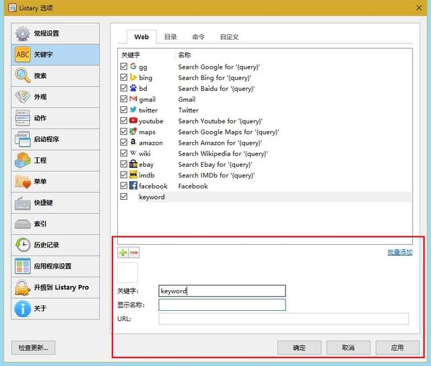Uncheck the bing keyword checkbox

click(x=124, y=77)
